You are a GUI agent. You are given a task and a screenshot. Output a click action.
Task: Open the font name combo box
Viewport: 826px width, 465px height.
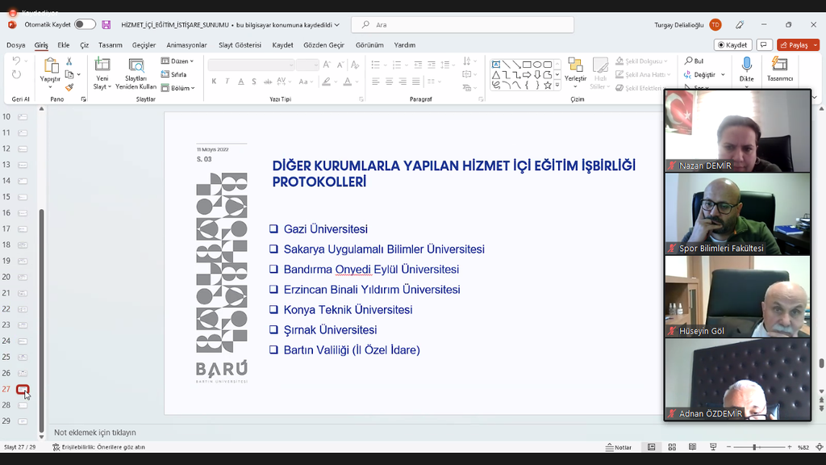pos(251,65)
